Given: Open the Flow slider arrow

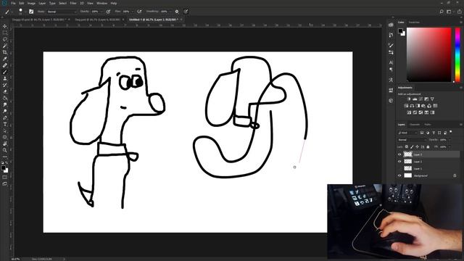Looking at the screenshot, I should [x=132, y=12].
